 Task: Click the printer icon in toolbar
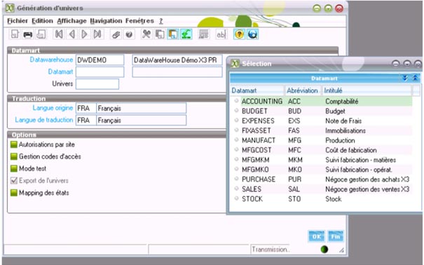tap(28, 34)
